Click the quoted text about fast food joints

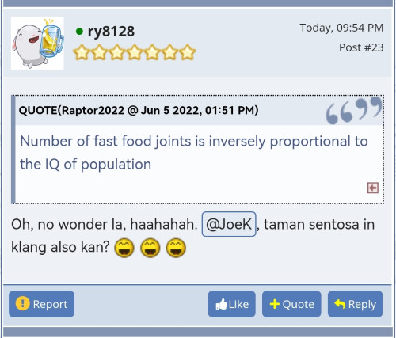tap(194, 153)
